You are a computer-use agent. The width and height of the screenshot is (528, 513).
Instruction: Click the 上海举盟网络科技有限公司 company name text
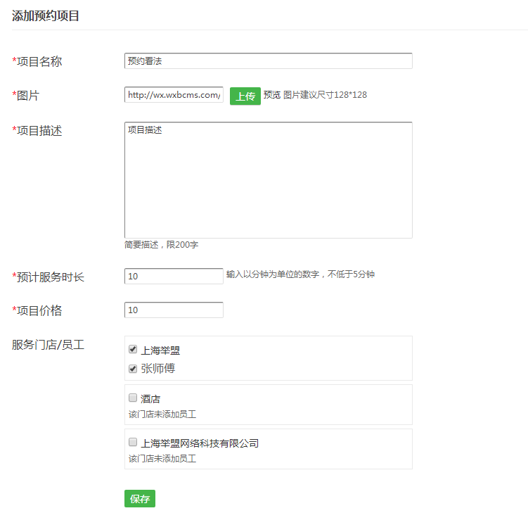[200, 443]
